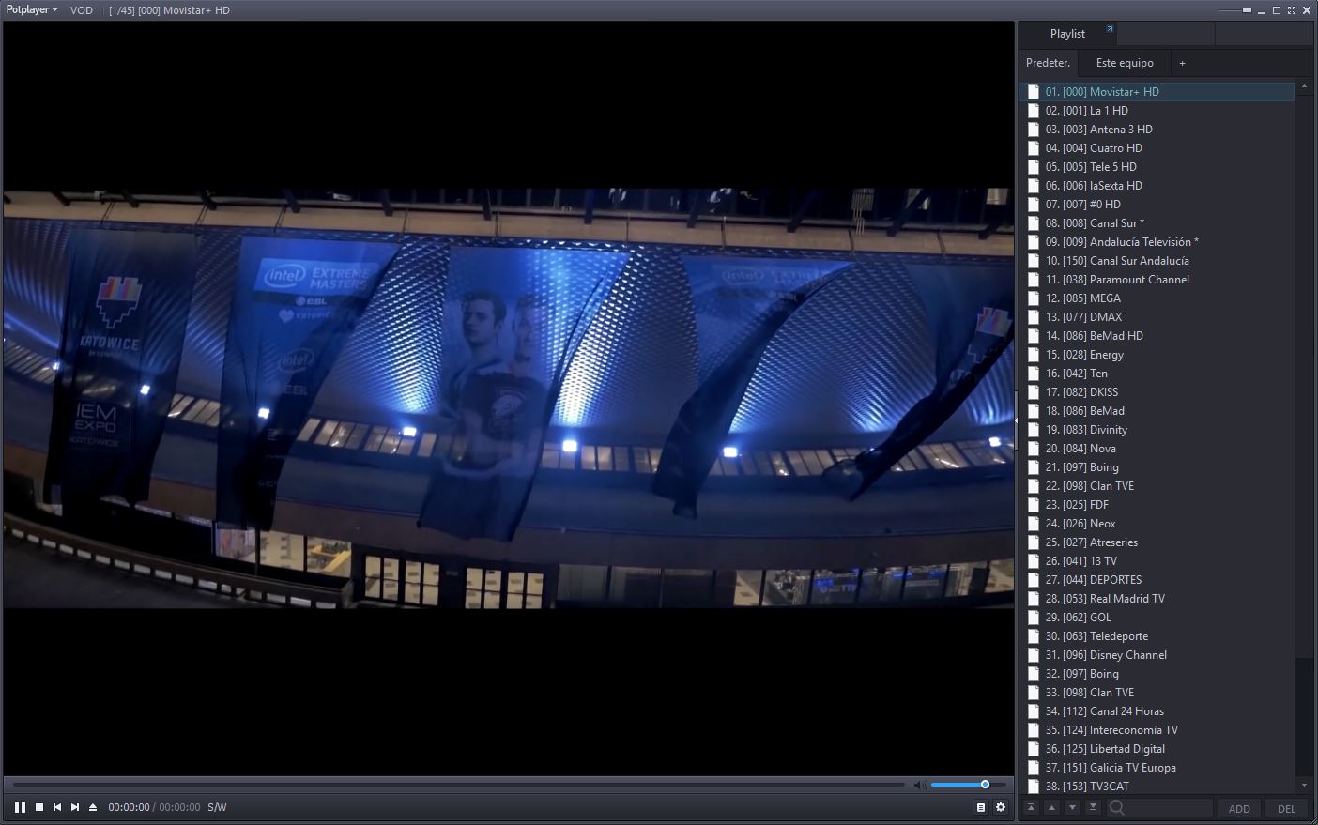Viewport: 1318px width, 825px height.
Task: Collapse playlist panel via side handle
Action: point(1016,420)
